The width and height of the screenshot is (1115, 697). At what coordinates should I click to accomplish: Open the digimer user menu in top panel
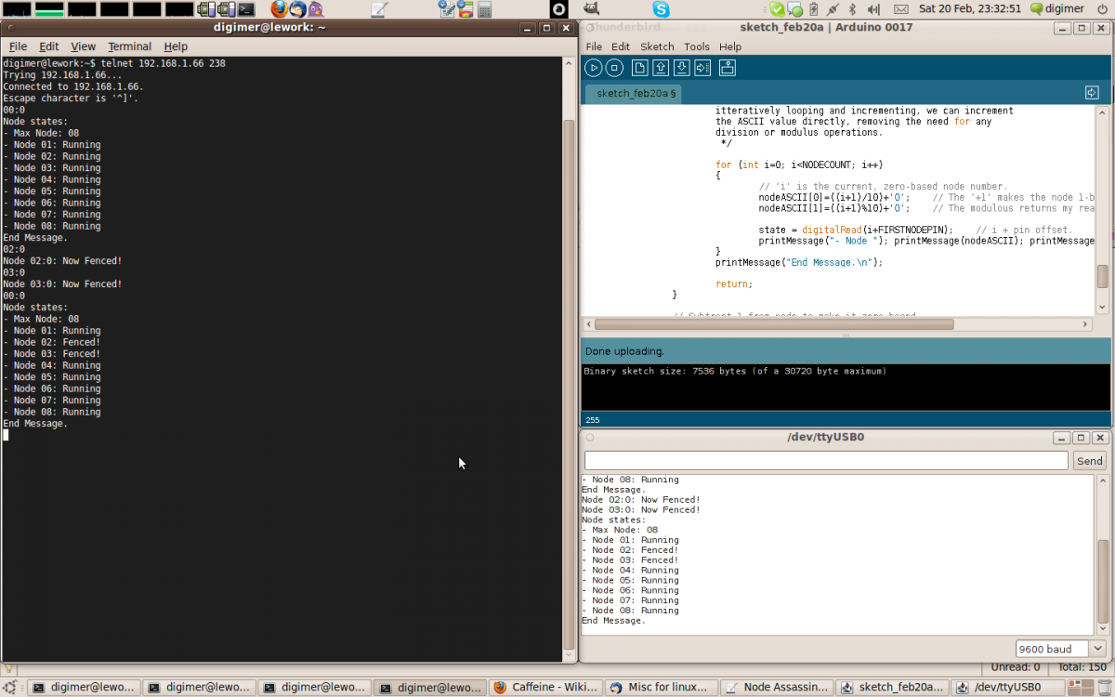(x=1063, y=9)
